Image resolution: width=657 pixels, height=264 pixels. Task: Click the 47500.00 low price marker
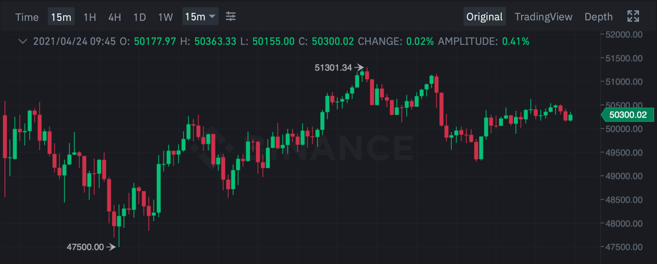91,247
